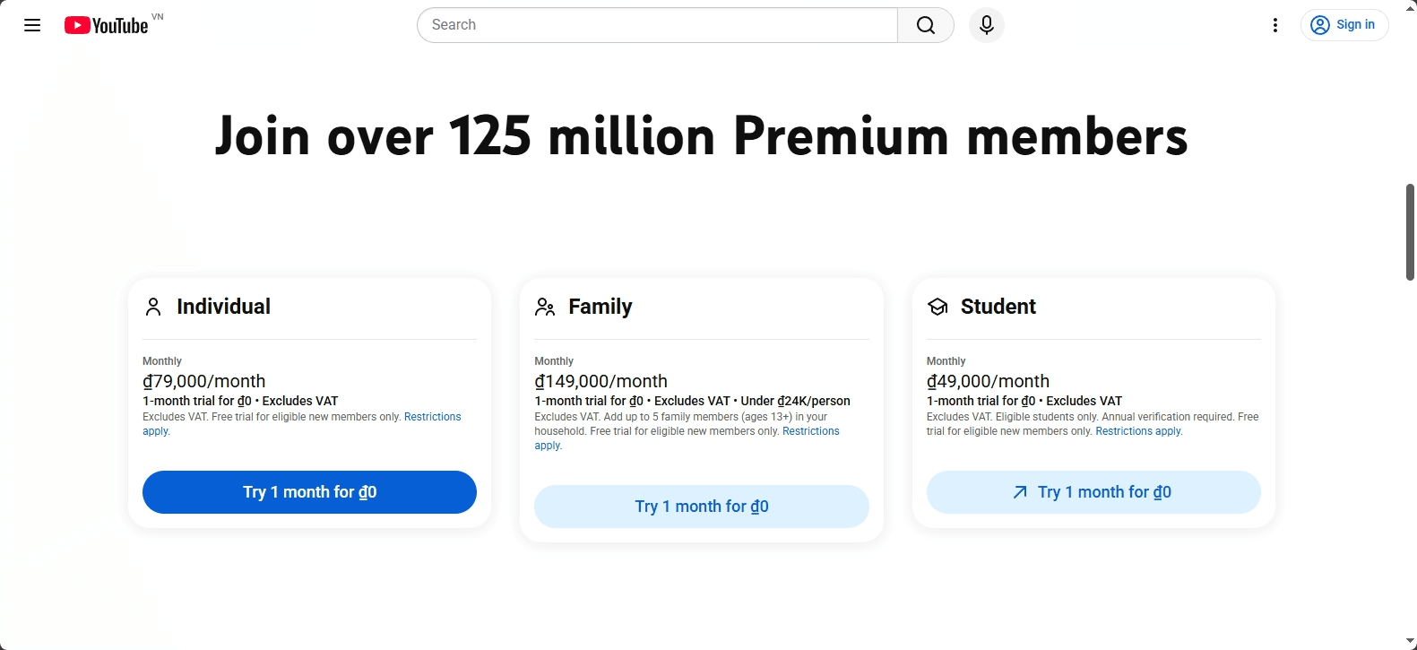Click the Sign in account icon
This screenshot has height=650, width=1417.
1319,25
